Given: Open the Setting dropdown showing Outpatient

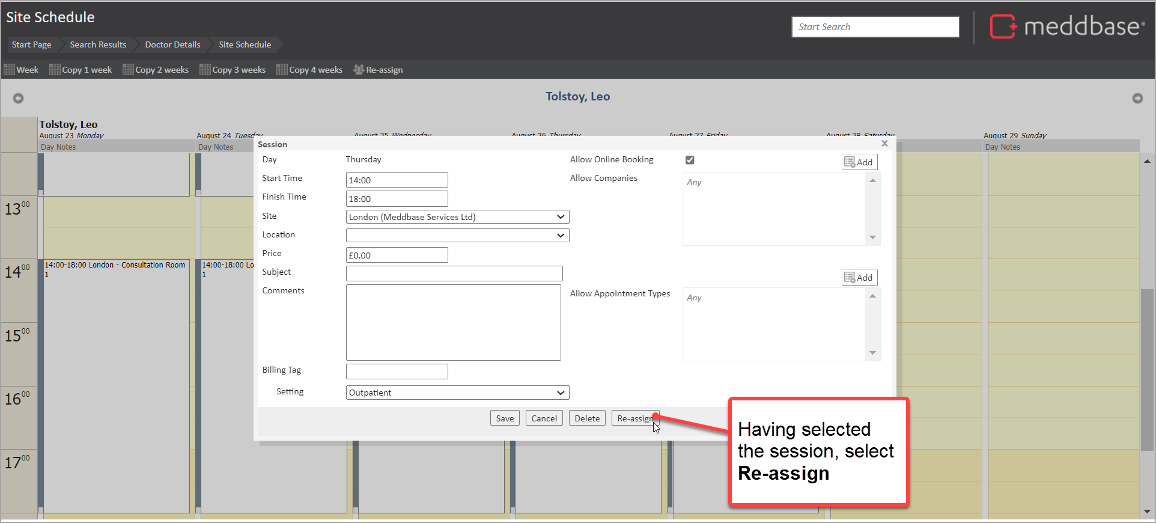Looking at the screenshot, I should [x=457, y=393].
